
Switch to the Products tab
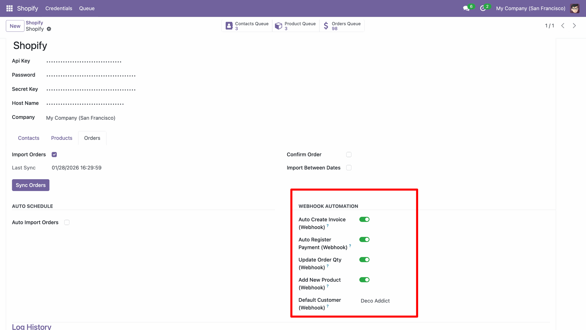(62, 138)
